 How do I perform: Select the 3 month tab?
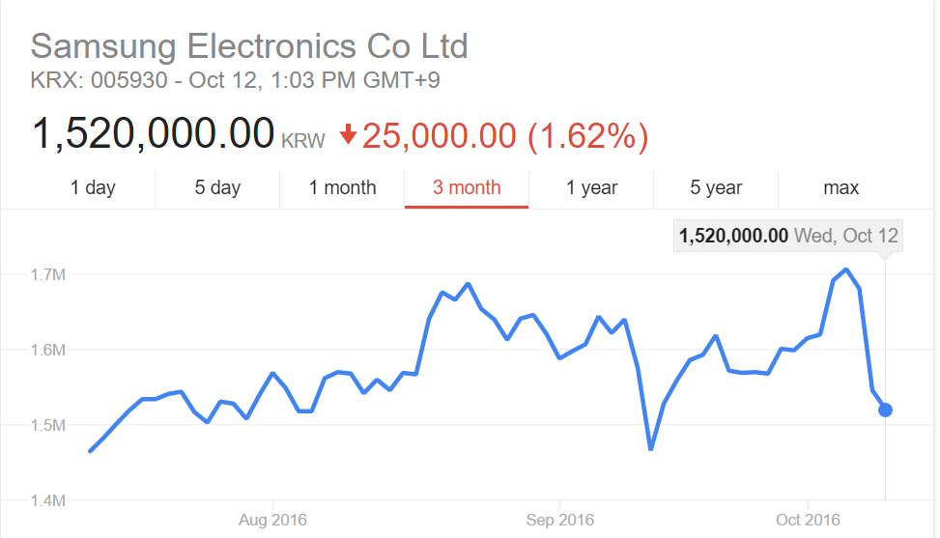pos(467,187)
